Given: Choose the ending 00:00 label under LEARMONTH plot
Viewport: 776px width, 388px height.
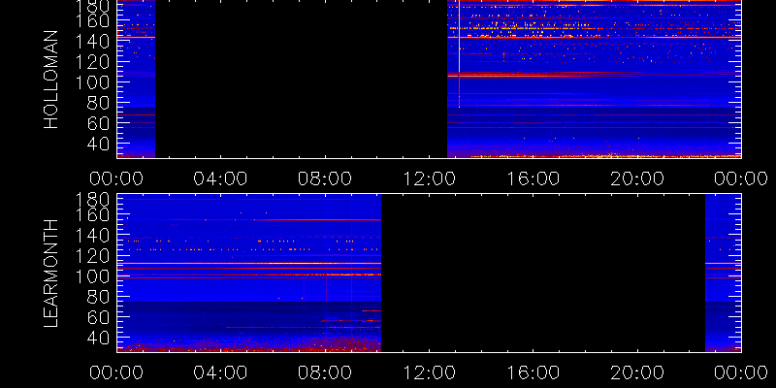Looking at the screenshot, I should 741,372.
